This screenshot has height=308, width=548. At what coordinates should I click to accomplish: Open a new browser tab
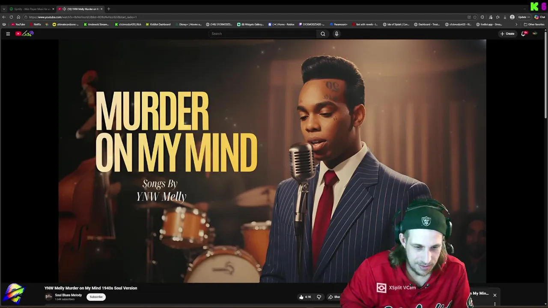109,9
